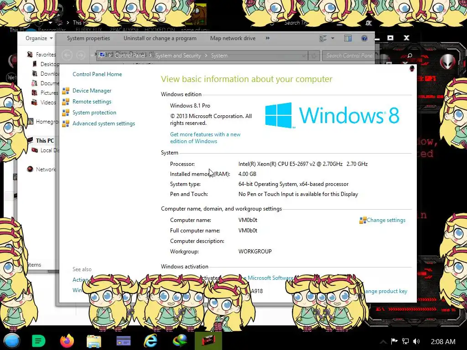Click Map network drive in the toolbar
This screenshot has height=350, width=467.
point(233,38)
